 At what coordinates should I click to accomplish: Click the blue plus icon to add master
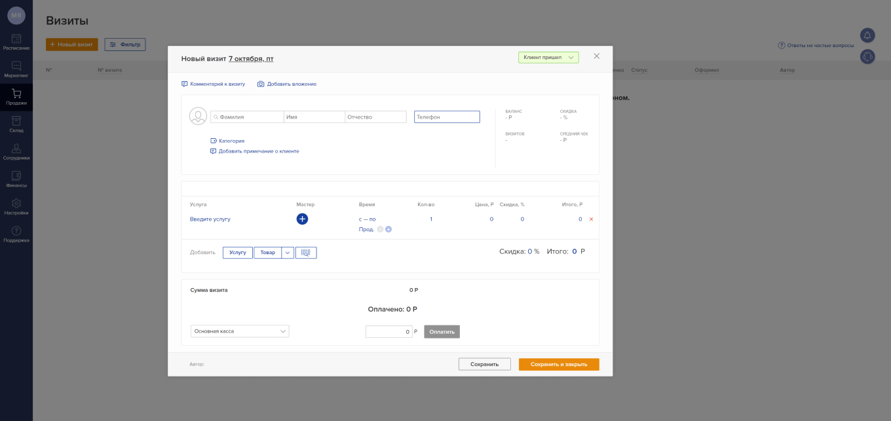(x=302, y=219)
